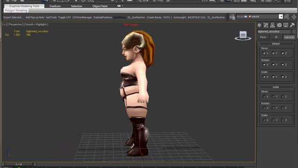This screenshot has height=168, width=298.
Task: Click the create new layer plus icon
Action: [294, 17]
